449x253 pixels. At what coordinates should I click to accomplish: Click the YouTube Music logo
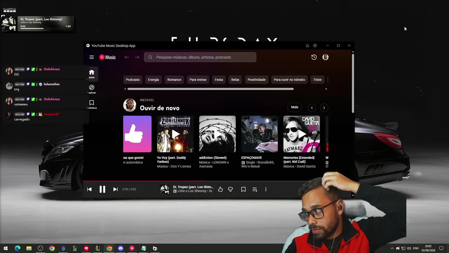[x=107, y=57]
